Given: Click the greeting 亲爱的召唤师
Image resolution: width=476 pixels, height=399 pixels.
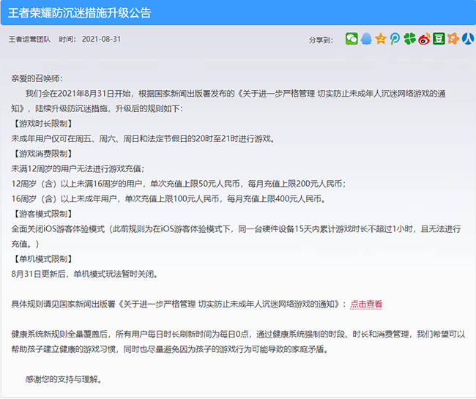Looking at the screenshot, I should click(x=37, y=78).
